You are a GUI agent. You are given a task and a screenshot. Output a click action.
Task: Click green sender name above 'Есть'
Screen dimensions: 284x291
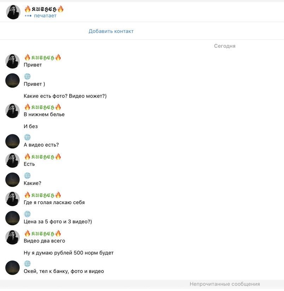pos(42,157)
